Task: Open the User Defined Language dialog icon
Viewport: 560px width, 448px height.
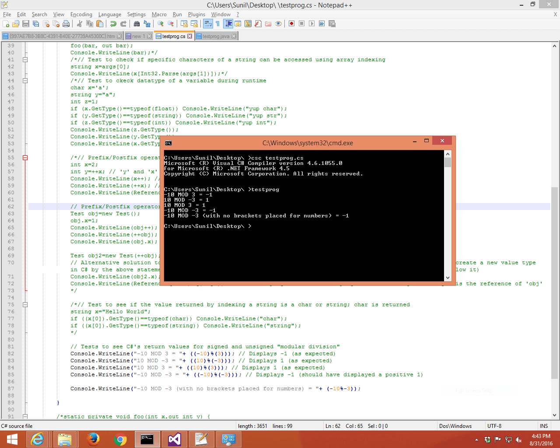Action: (238, 24)
